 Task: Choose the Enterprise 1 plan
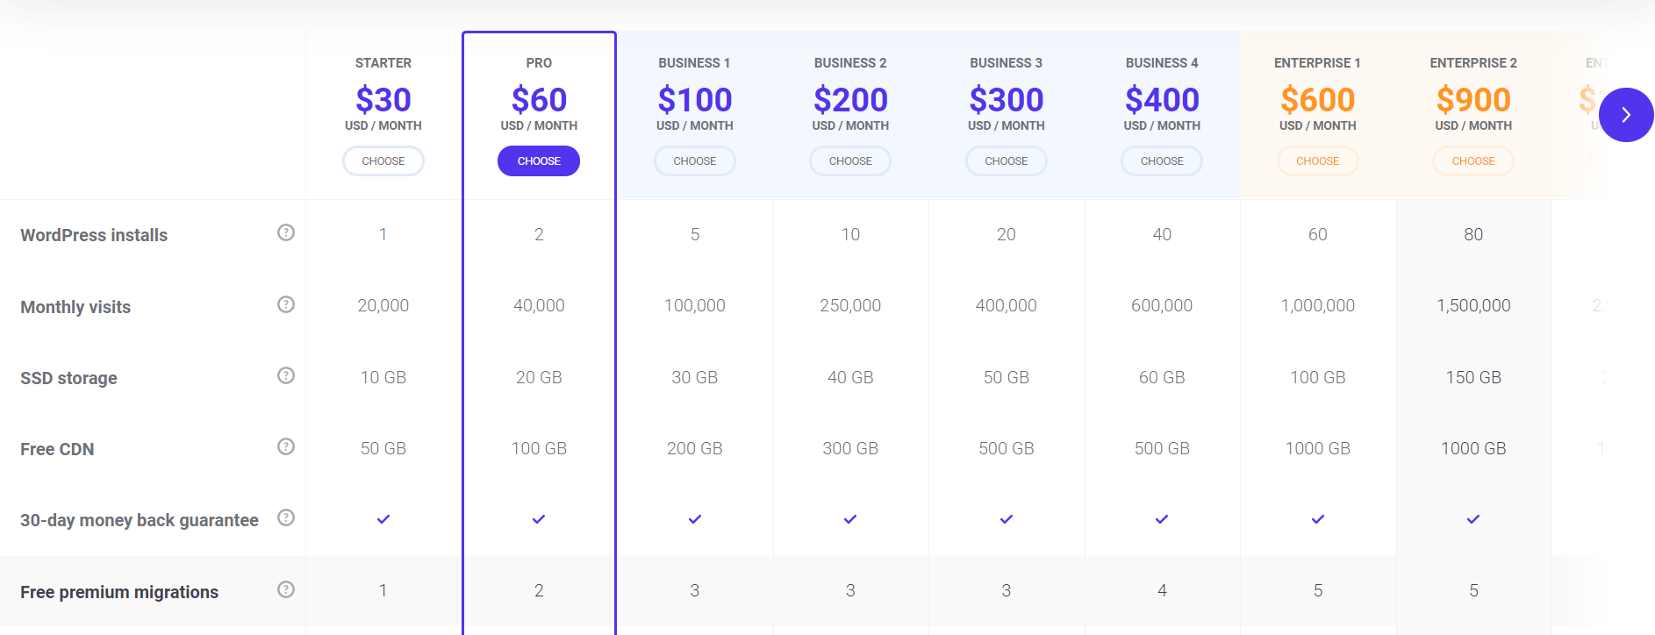[x=1317, y=161]
